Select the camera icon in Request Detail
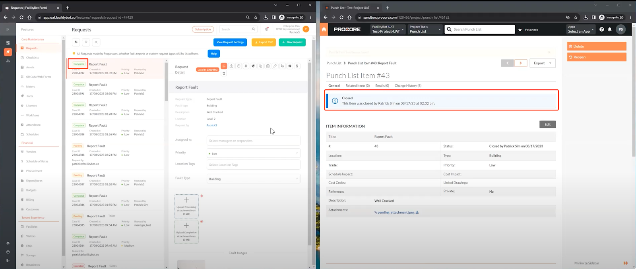 point(268,66)
